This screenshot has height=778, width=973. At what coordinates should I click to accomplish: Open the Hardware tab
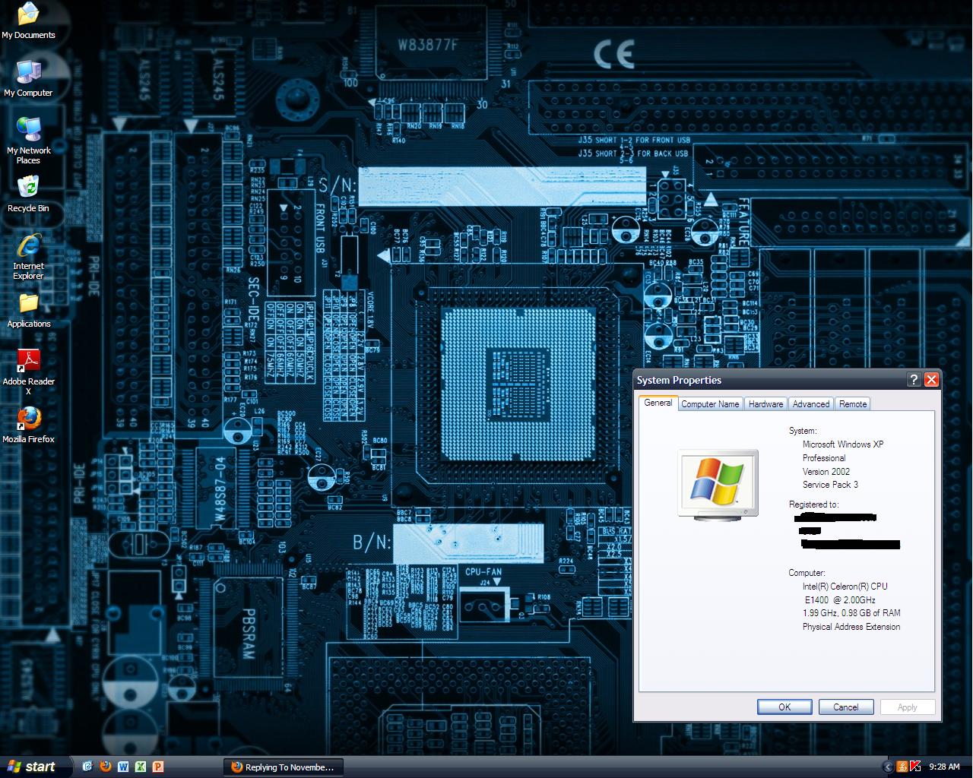click(x=765, y=404)
